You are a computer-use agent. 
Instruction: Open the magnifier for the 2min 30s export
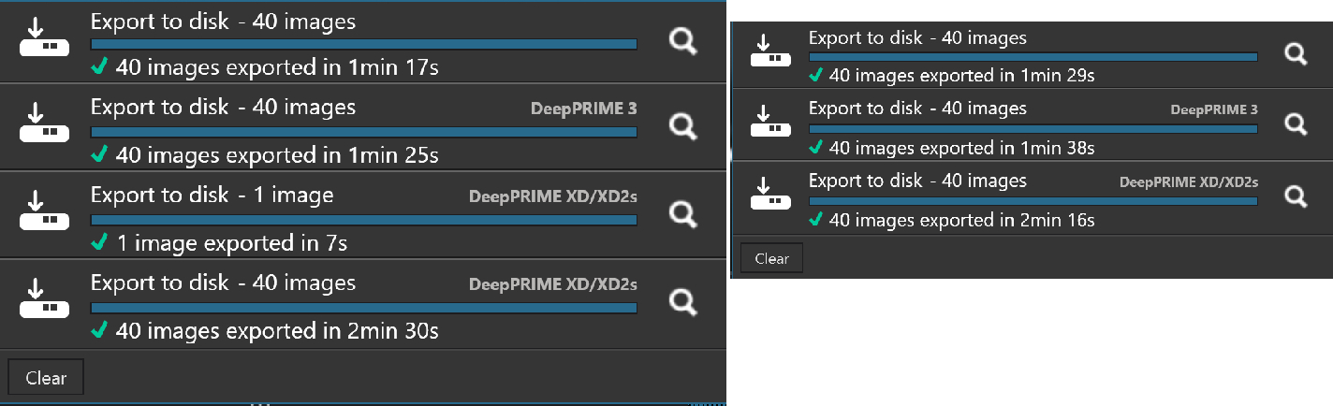(x=684, y=301)
